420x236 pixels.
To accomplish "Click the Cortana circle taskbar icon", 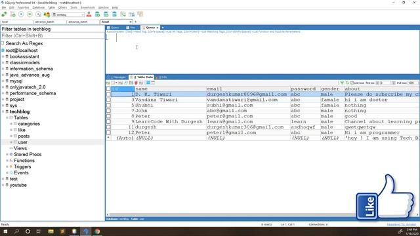I will (x=28, y=231).
